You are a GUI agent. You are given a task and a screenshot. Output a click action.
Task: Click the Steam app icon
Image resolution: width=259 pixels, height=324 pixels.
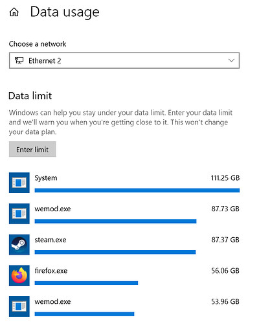pos(19,244)
